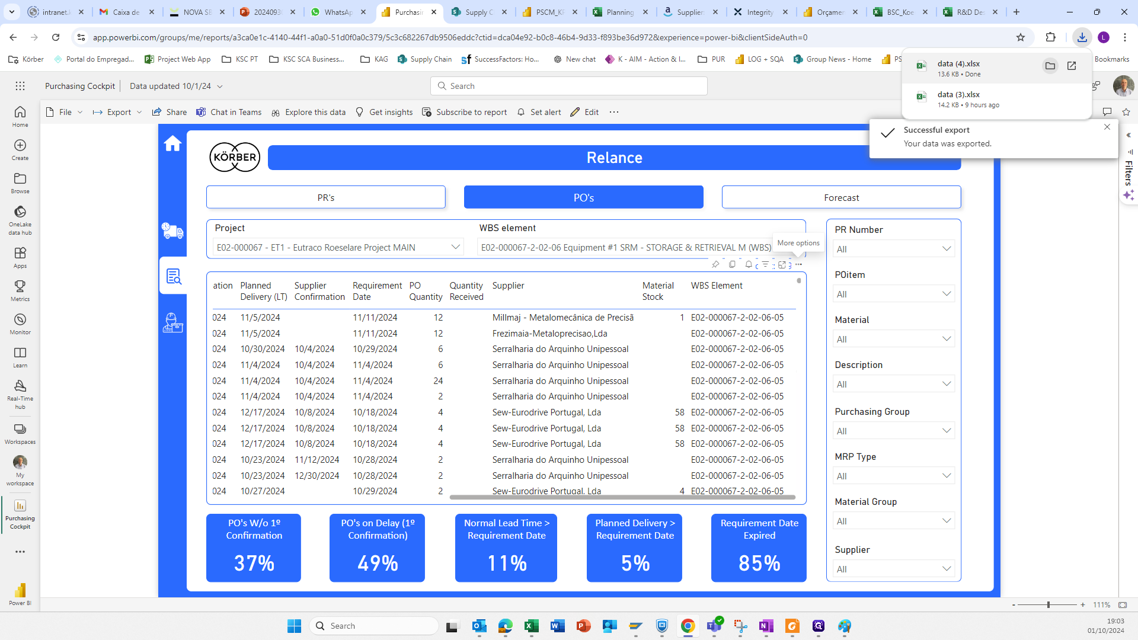Add report to favorites star
This screenshot has width=1138, height=640.
[1126, 112]
